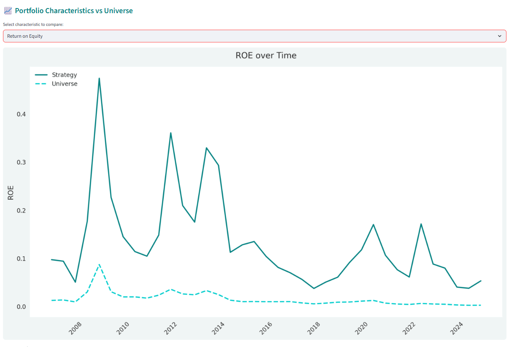Screen dimensions: 523x347
Task: Click the dropdown chevron arrow of the selectbox
Action: coord(499,36)
